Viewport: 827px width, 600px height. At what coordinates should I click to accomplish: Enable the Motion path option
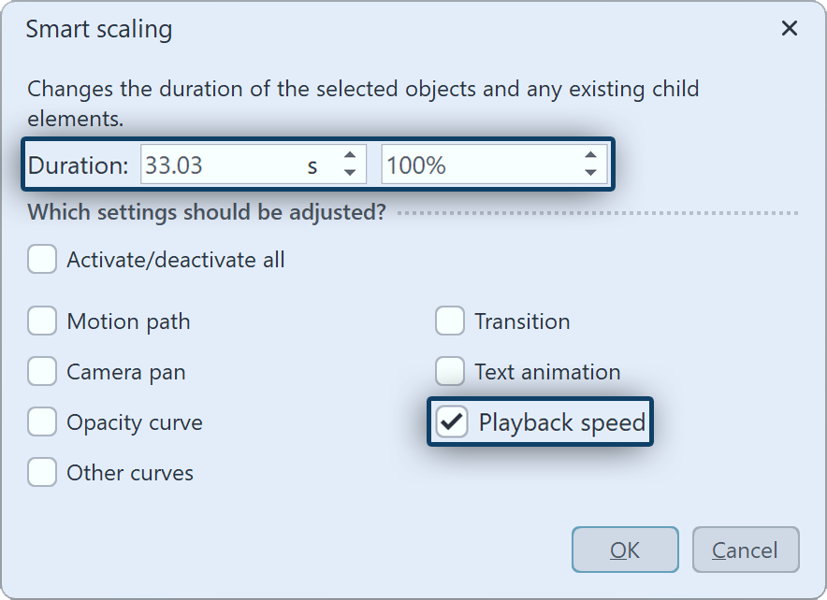(42, 321)
